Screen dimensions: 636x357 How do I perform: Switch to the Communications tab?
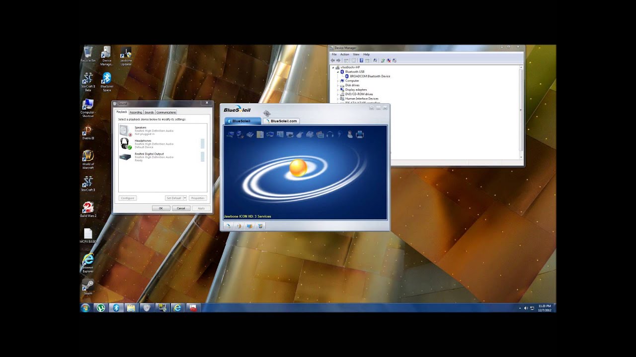(x=166, y=112)
